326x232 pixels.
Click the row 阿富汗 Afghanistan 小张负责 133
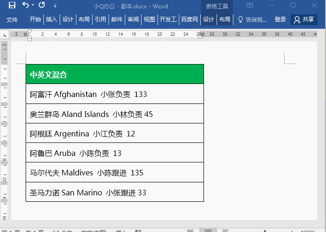tap(115, 94)
